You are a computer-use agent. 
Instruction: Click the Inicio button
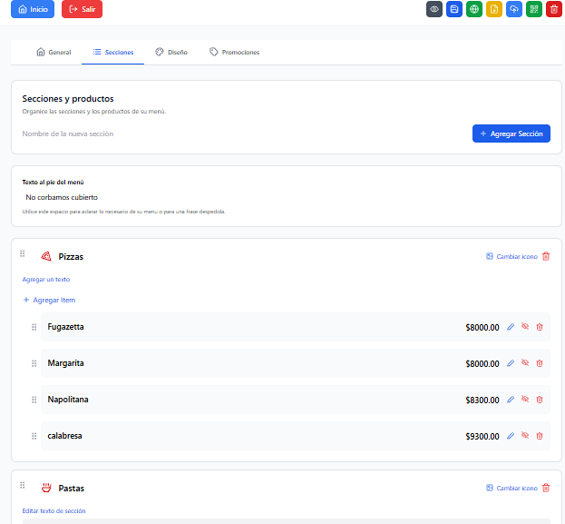coord(33,9)
